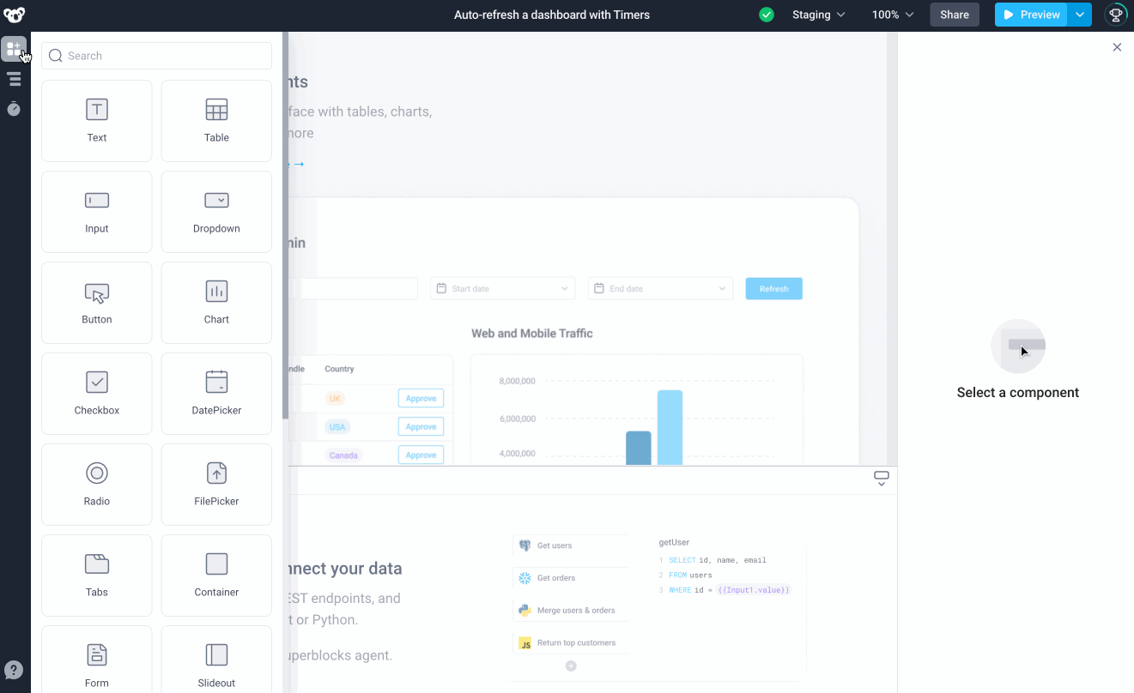Image resolution: width=1134 pixels, height=693 pixels.
Task: Open the Timers icon in left sidebar
Action: tap(14, 109)
